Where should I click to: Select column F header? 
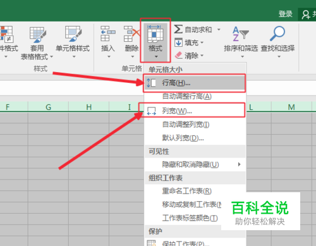pos(14,107)
